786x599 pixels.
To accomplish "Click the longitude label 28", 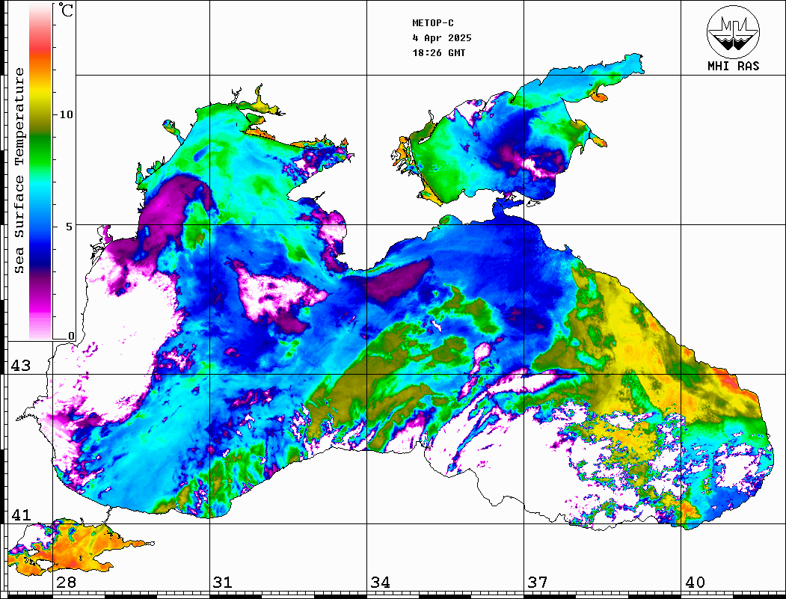I will click(x=65, y=583).
